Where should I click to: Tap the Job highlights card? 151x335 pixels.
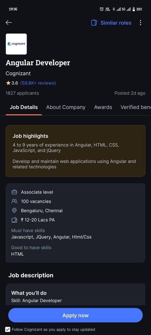click(75, 151)
